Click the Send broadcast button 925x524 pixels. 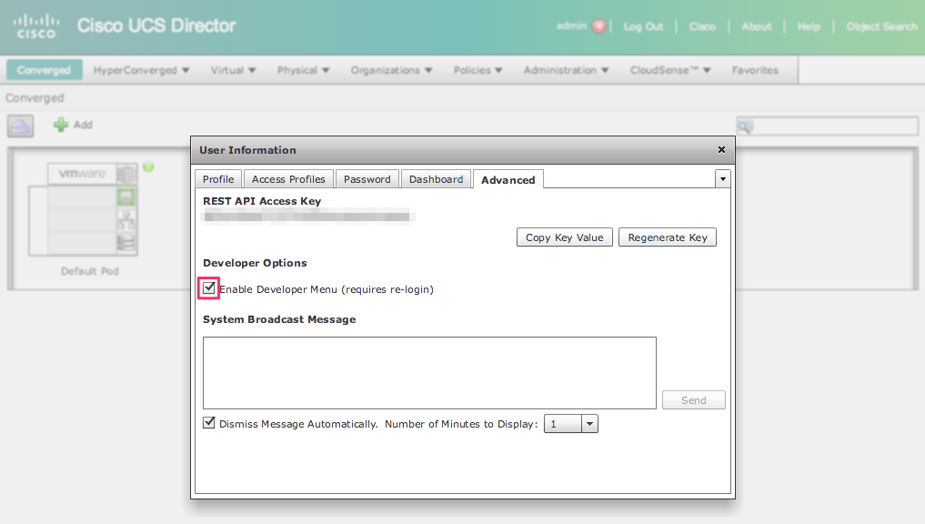click(x=694, y=400)
